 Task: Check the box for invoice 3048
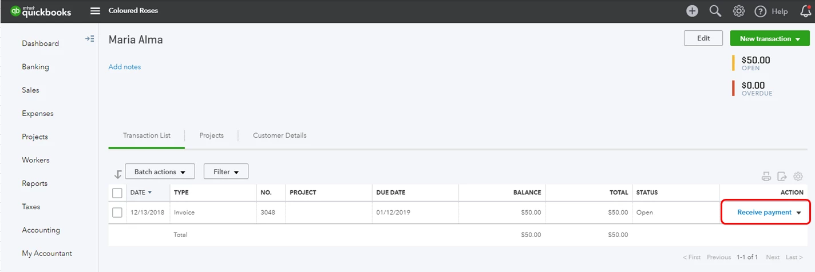click(x=117, y=213)
